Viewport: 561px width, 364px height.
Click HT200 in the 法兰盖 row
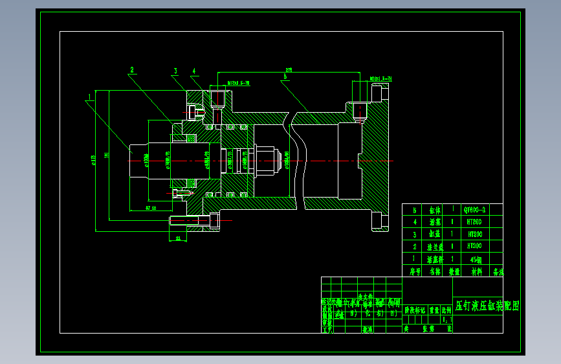[x=474, y=245]
